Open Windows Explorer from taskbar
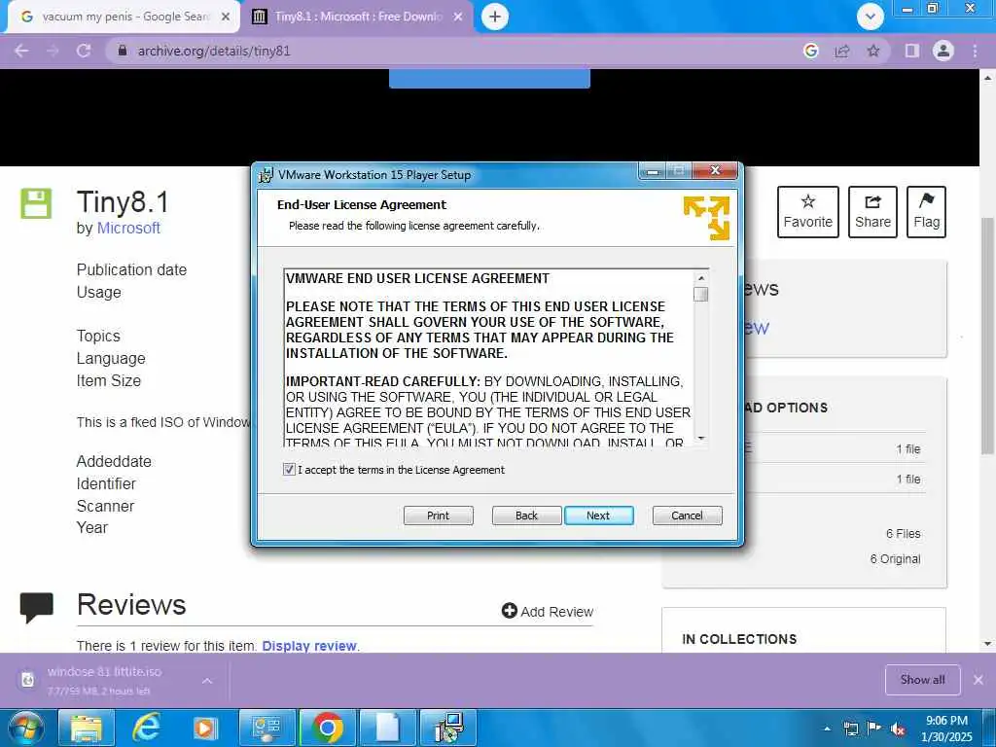 click(87, 728)
